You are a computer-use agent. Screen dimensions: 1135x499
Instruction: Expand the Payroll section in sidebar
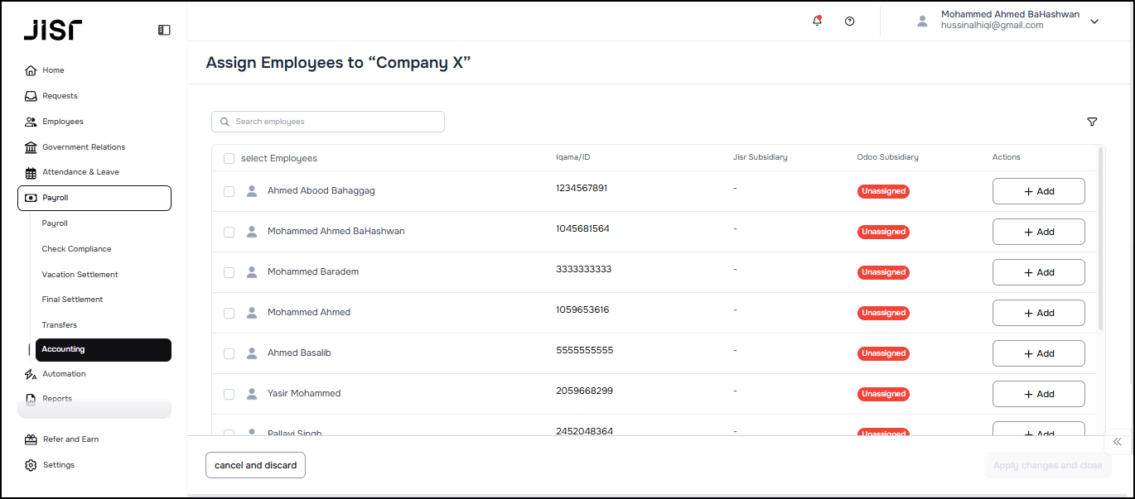click(55, 198)
